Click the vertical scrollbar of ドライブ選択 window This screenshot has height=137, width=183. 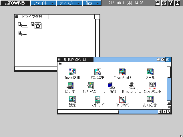[97, 38]
